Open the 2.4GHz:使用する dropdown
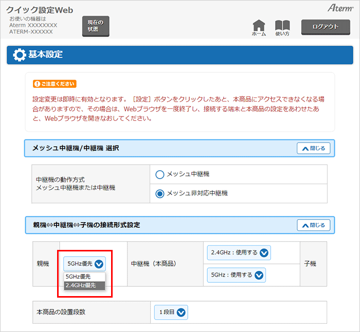Image resolution: width=360 pixels, height=332 pixels. pos(238,253)
